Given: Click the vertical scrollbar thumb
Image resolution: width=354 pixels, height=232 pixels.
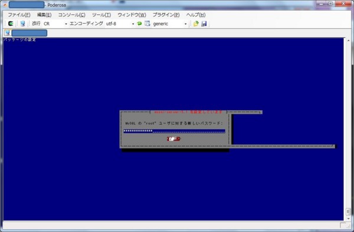Looking at the screenshot, I should click(x=348, y=212).
